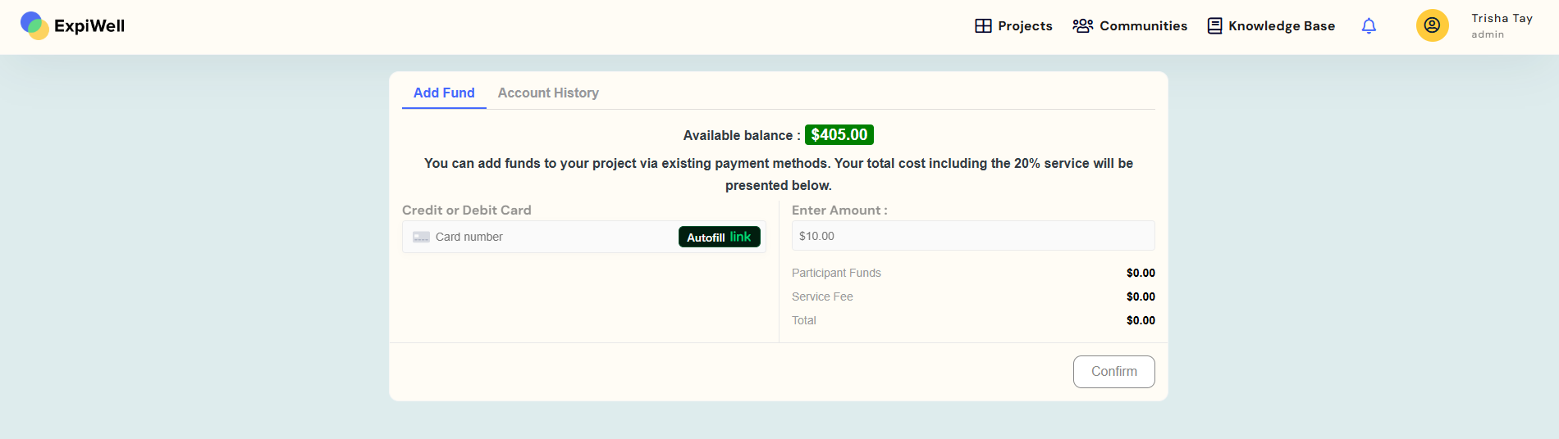Click the Participant Funds label
The image size is (1559, 439).
click(836, 273)
